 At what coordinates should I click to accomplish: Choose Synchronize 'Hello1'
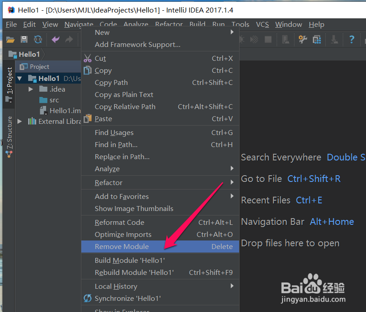coord(160,298)
